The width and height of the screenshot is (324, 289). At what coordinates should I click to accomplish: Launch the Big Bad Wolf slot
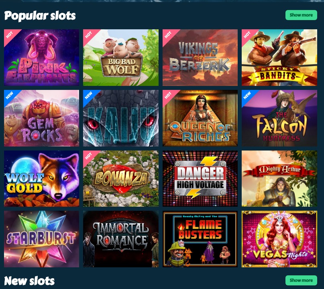click(121, 57)
